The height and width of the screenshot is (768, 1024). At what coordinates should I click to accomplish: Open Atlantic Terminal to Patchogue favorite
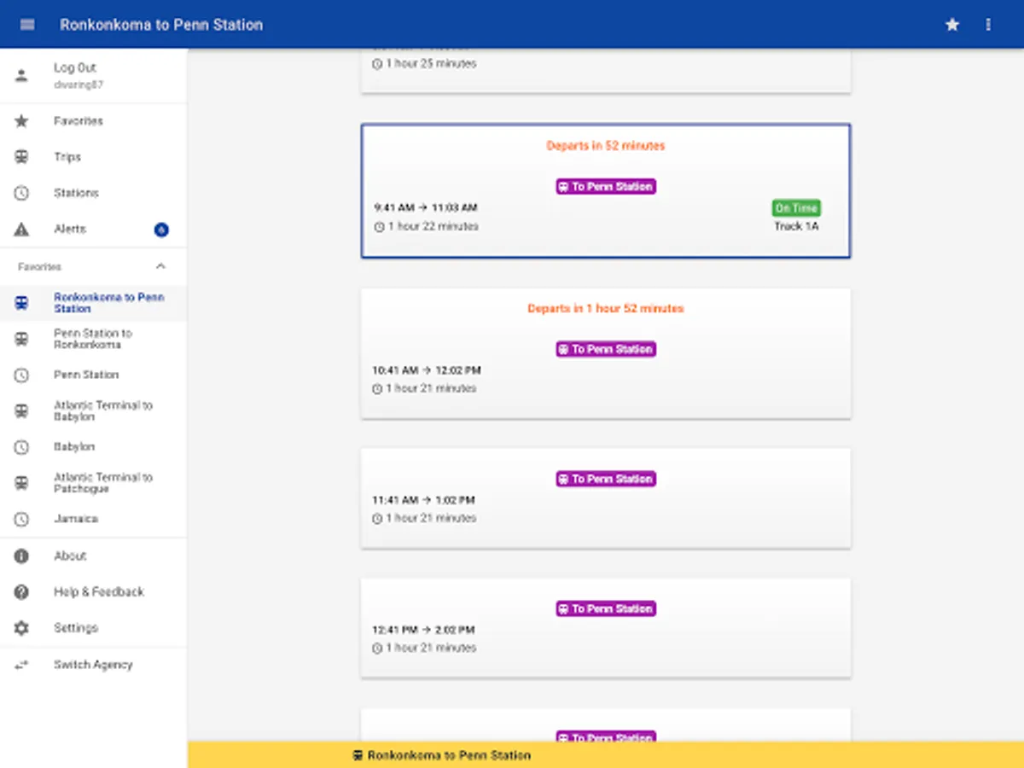pyautogui.click(x=93, y=483)
